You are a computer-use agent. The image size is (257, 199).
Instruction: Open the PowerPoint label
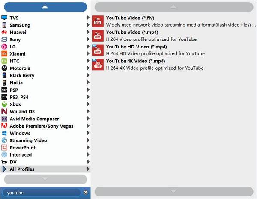[x=23, y=148]
